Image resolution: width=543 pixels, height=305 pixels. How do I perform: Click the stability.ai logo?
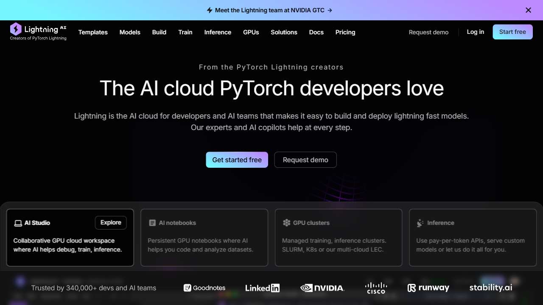pos(490,287)
